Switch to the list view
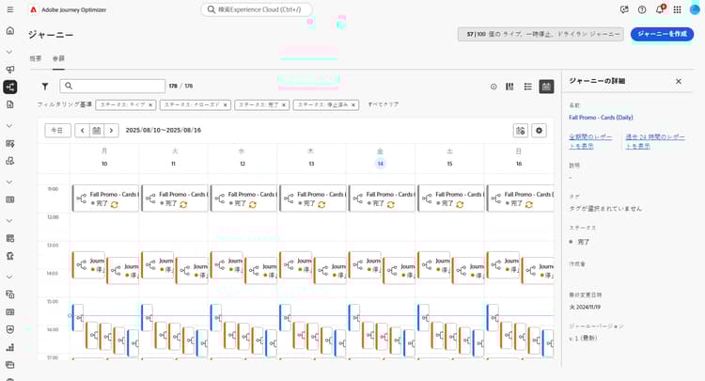The image size is (705, 381). 528,87
